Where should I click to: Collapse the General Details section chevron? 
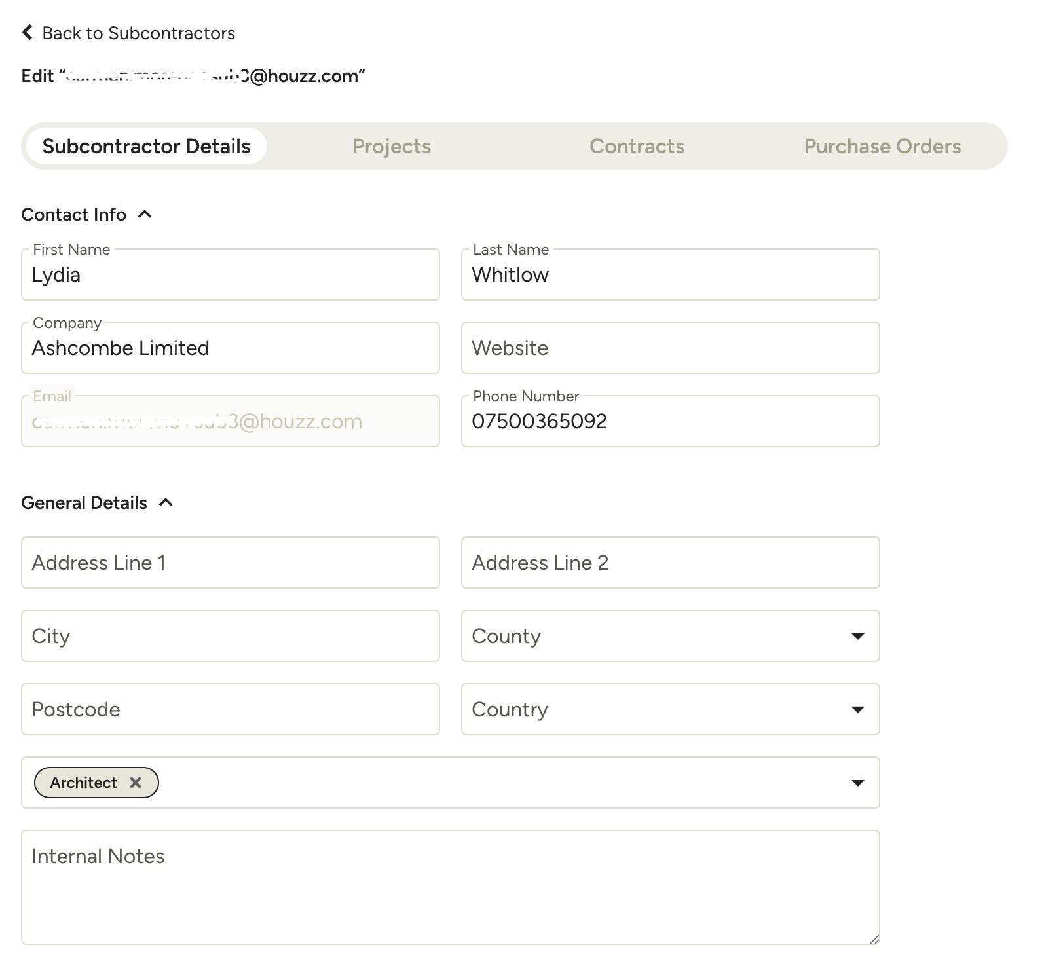166,502
